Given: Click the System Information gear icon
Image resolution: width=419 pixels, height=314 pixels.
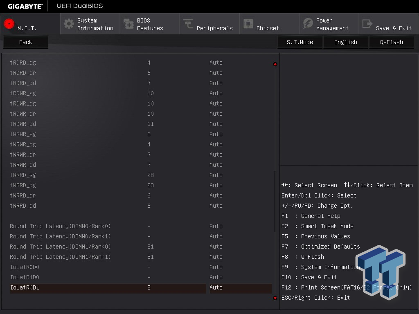Looking at the screenshot, I should coord(69,24).
